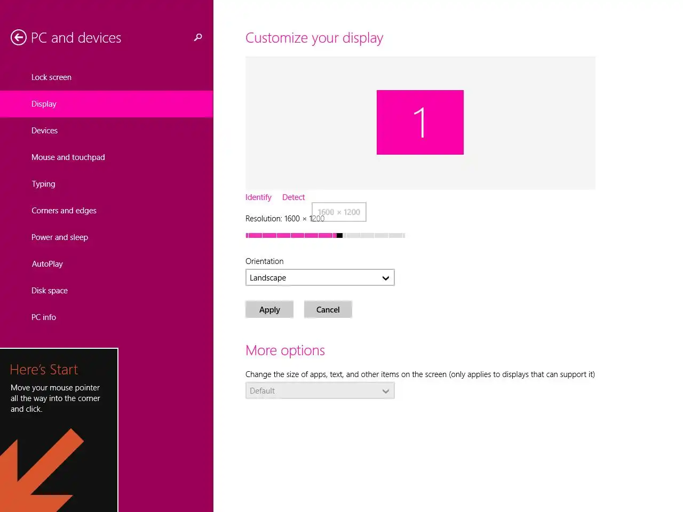683x512 pixels.
Task: Open Disk space settings
Action: [x=107, y=291]
